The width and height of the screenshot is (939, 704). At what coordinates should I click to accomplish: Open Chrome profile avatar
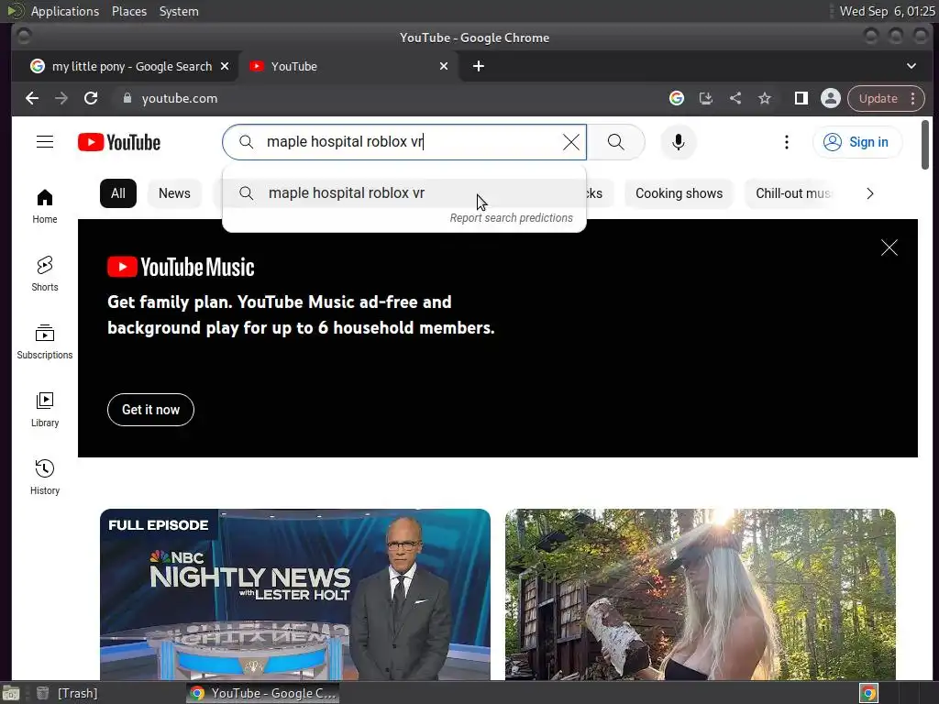pos(831,98)
